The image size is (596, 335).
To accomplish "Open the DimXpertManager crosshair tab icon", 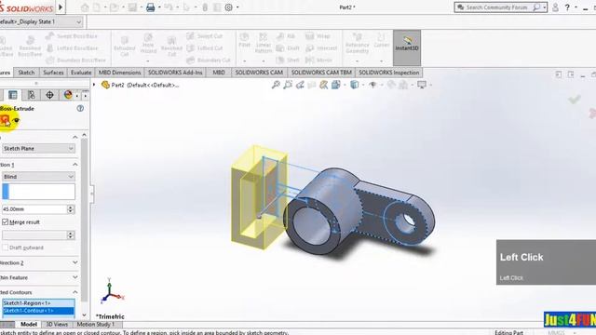I will [49, 95].
